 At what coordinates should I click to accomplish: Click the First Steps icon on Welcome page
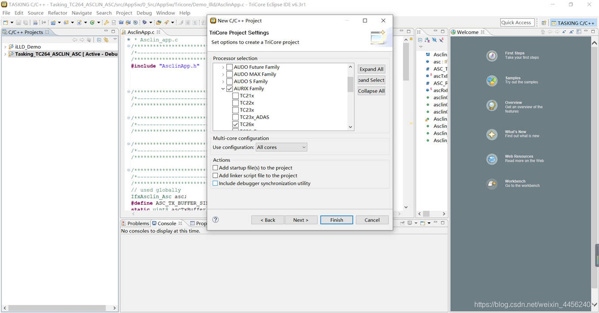492,56
